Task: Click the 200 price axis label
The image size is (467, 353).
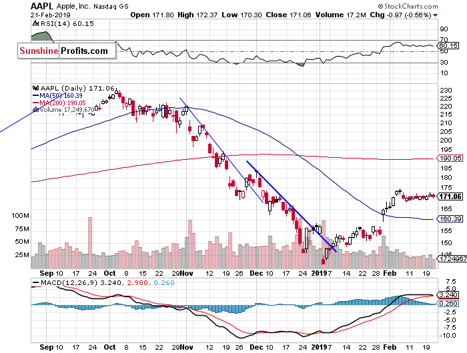Action: point(446,141)
